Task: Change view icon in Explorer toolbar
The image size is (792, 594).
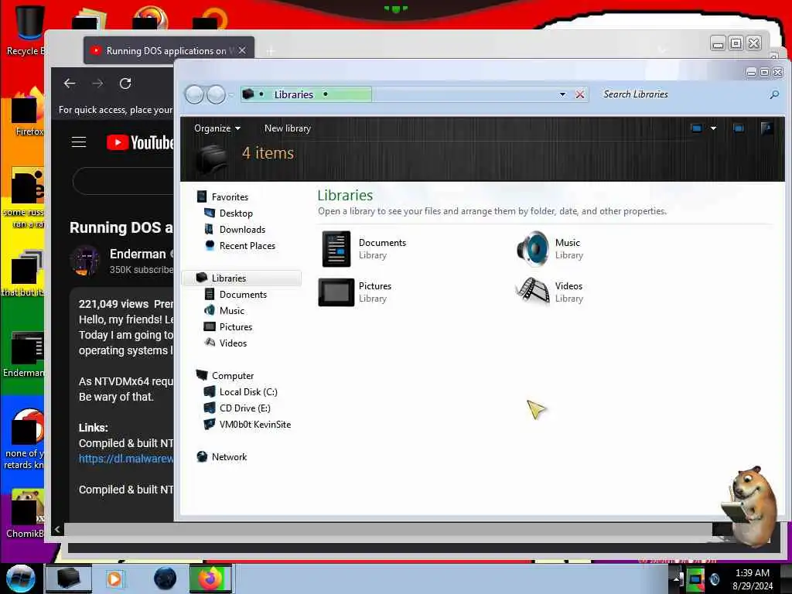Action: tap(696, 128)
